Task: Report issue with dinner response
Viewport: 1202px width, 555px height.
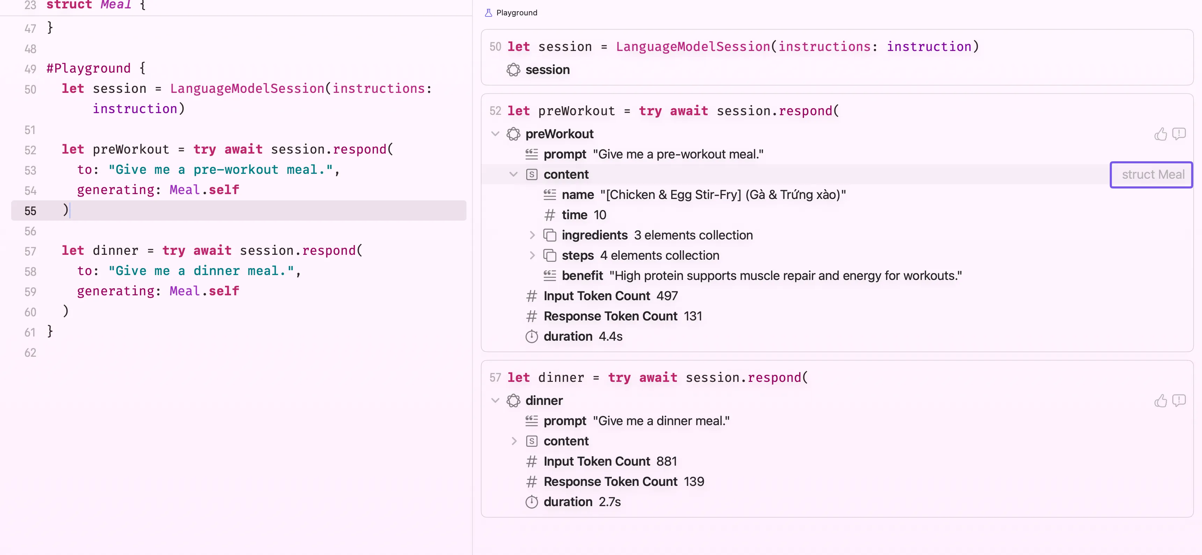Action: [1179, 401]
